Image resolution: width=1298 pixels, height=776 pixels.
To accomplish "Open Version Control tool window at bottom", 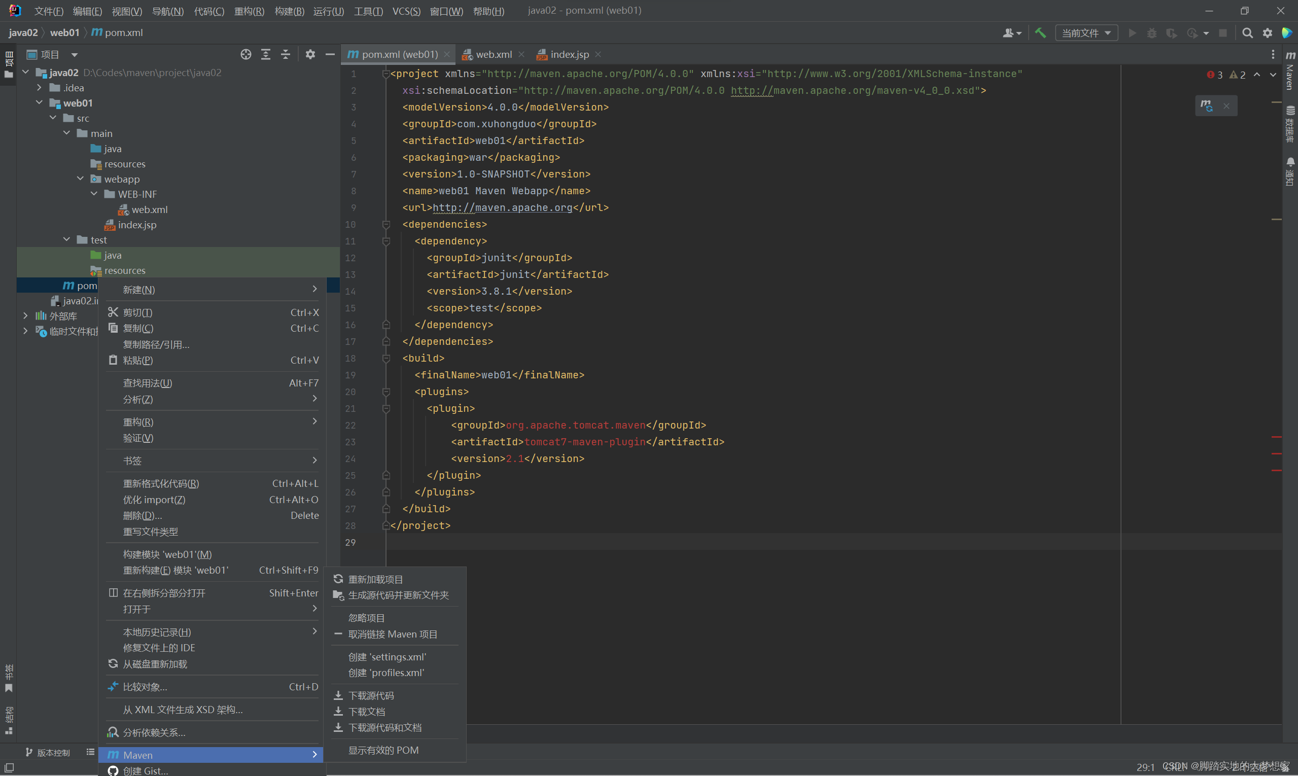I will pyautogui.click(x=48, y=753).
